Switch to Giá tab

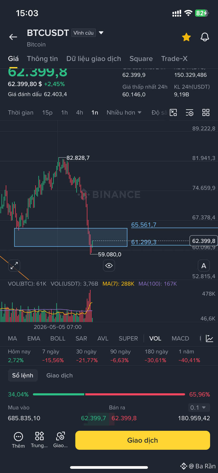pyautogui.click(x=13, y=59)
